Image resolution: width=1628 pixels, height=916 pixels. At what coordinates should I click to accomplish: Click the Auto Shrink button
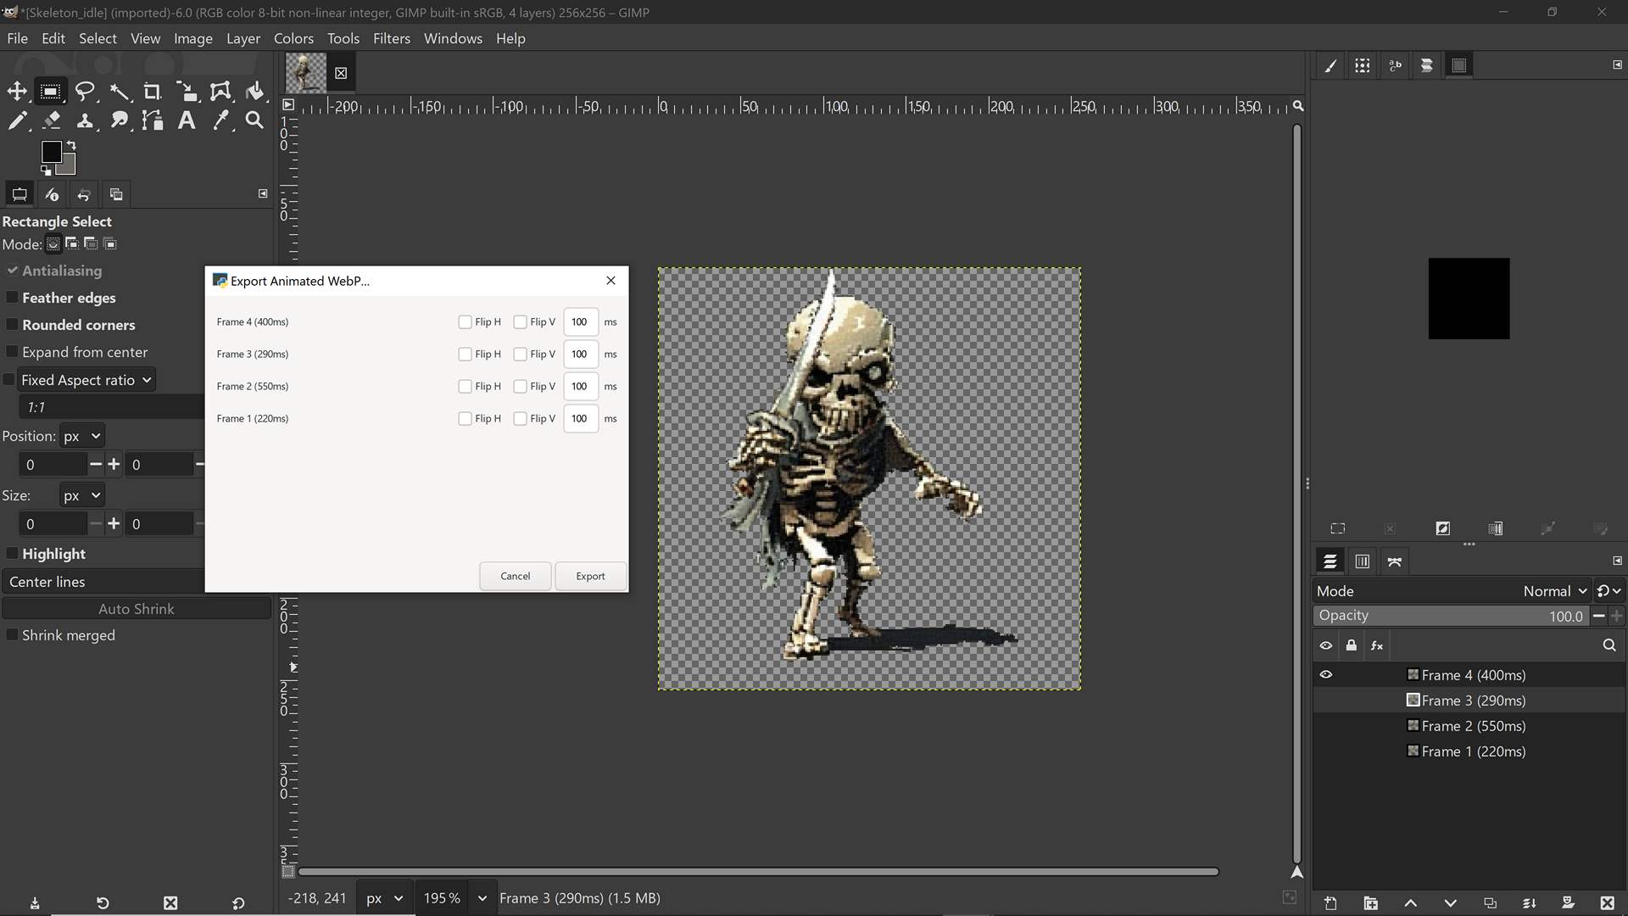(x=136, y=609)
